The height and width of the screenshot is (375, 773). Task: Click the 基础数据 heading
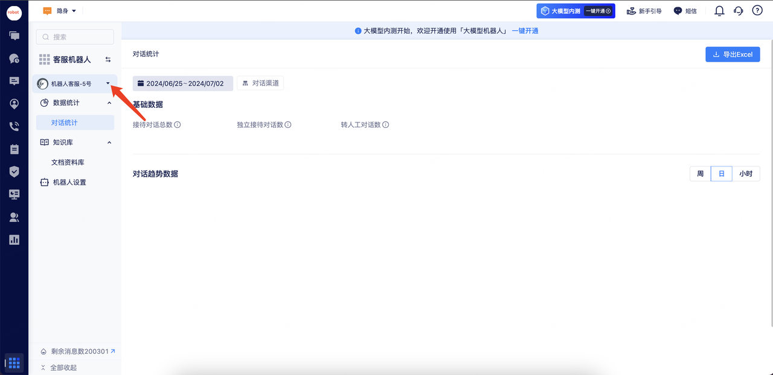point(148,104)
